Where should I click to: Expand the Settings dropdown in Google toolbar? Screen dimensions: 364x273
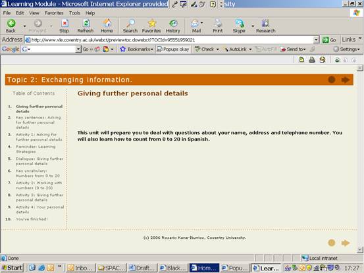point(347,49)
